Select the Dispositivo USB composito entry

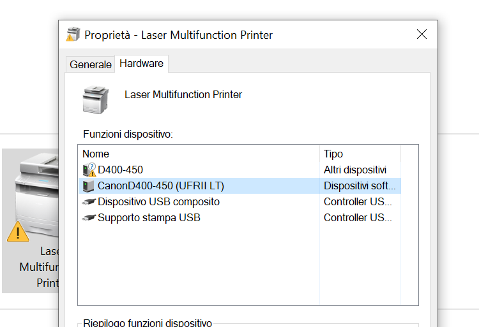[158, 202]
